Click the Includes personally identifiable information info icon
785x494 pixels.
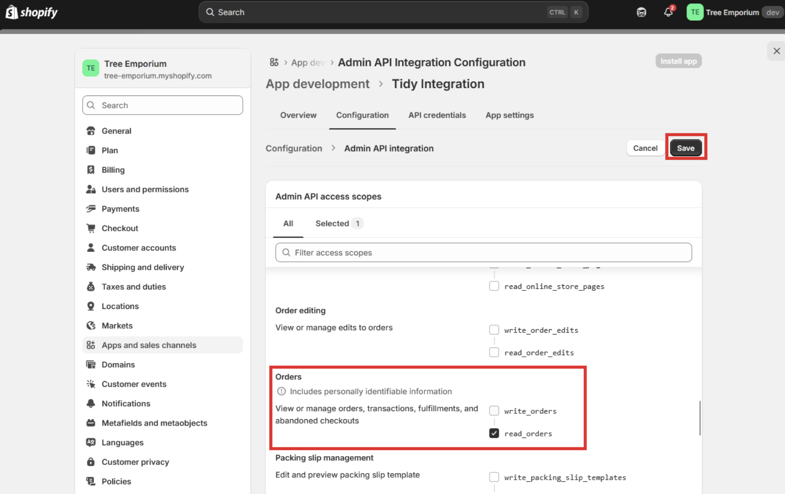coord(281,392)
